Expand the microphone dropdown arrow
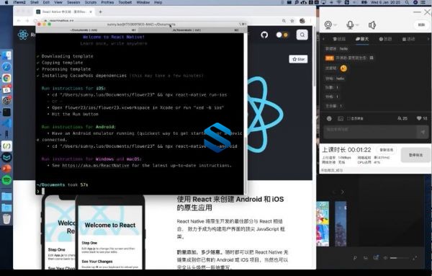Screen dimensions: 432x276 357,25
